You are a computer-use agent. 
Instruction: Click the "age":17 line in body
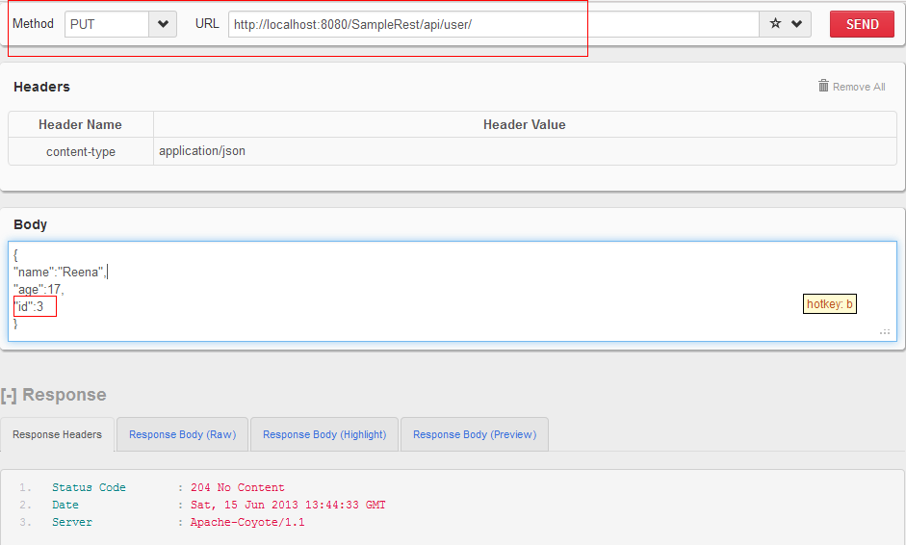click(x=39, y=289)
